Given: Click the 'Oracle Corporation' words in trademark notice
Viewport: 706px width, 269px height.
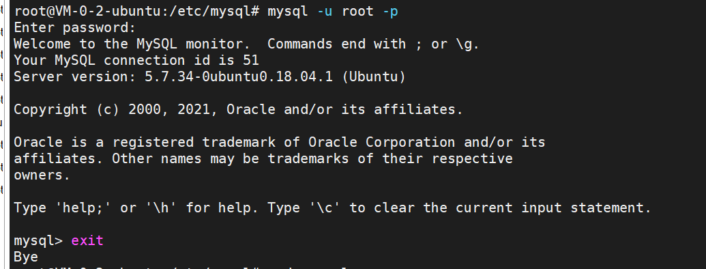Looking at the screenshot, I should [x=382, y=143].
